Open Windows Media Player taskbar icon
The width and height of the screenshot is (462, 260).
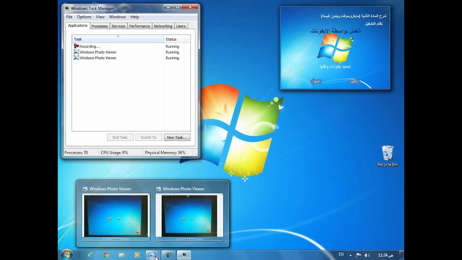[137, 255]
